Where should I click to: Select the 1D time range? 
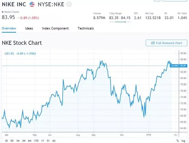[x=7, y=141]
